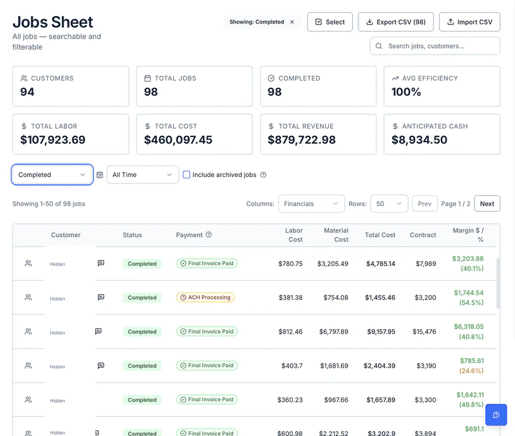
Task: Open notes icon in $15,476 contract row
Action: (98, 331)
